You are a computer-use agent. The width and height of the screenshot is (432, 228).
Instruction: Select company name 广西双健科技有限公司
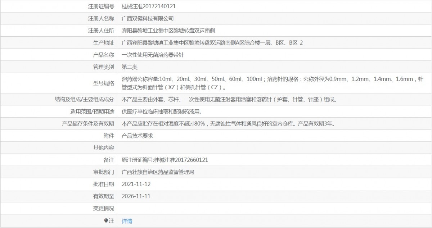tap(148, 18)
